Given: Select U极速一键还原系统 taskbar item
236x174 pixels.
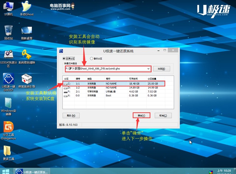Looking at the screenshot, I should [32, 171].
